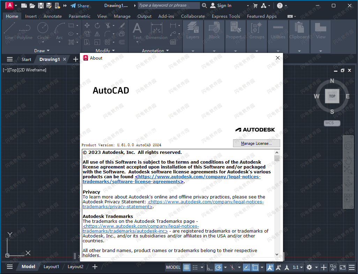This screenshot has width=358, height=274.
Task: Toggle ortho mode in status bar
Action: 209,267
